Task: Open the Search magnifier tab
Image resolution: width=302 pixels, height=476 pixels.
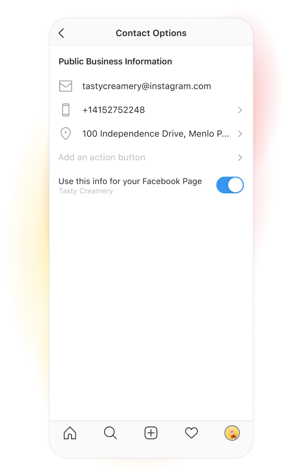Action: click(110, 433)
